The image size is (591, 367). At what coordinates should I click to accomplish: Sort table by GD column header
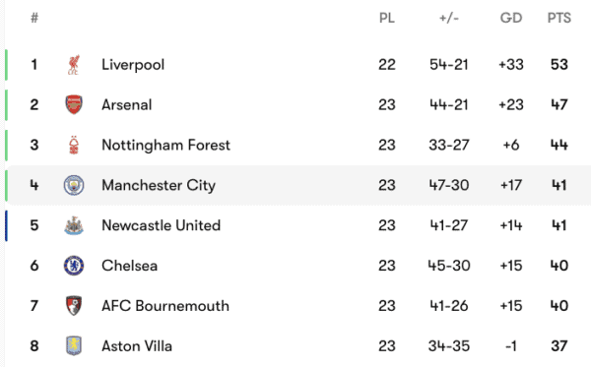[x=511, y=18]
